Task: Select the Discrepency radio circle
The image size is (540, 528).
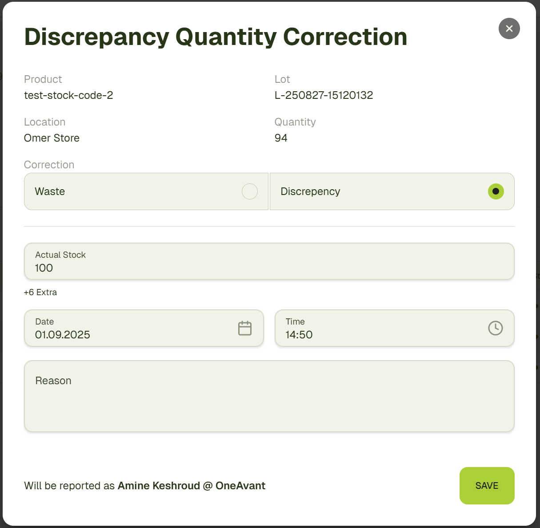Action: tap(496, 191)
